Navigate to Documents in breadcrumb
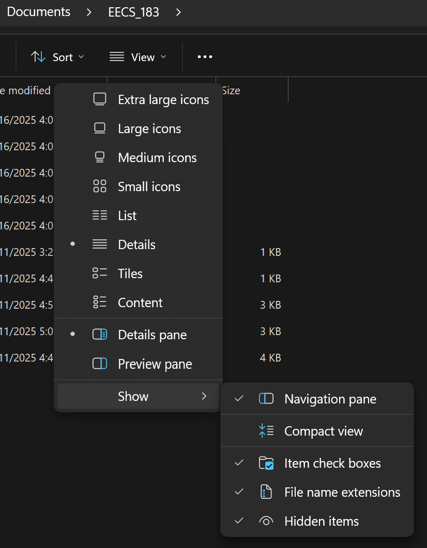This screenshot has width=427, height=548. (x=39, y=12)
